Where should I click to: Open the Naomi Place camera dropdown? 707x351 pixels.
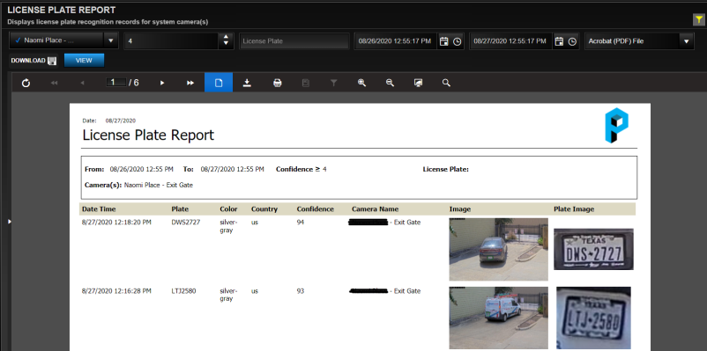point(110,41)
